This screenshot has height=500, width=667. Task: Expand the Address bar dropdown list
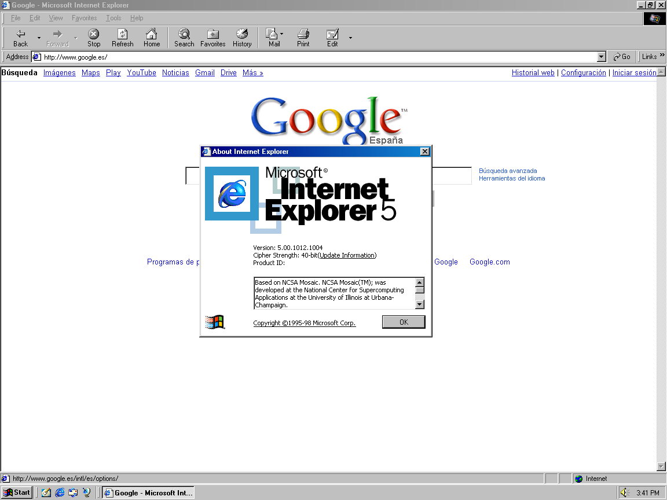[601, 57]
